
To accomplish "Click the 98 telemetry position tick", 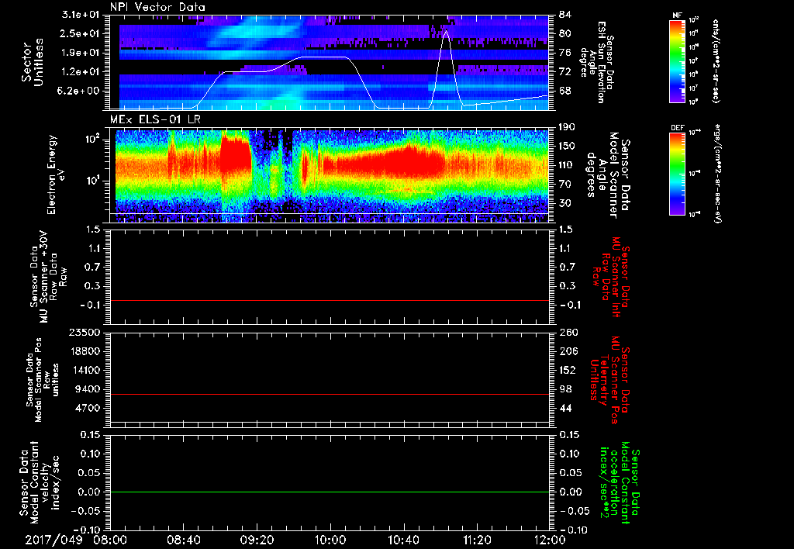I will pos(565,389).
